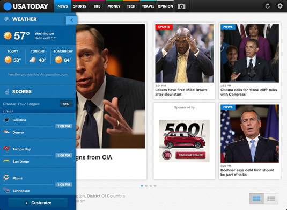Click the sun icon beside 57°
This screenshot has height=210, width=287.
click(8, 35)
